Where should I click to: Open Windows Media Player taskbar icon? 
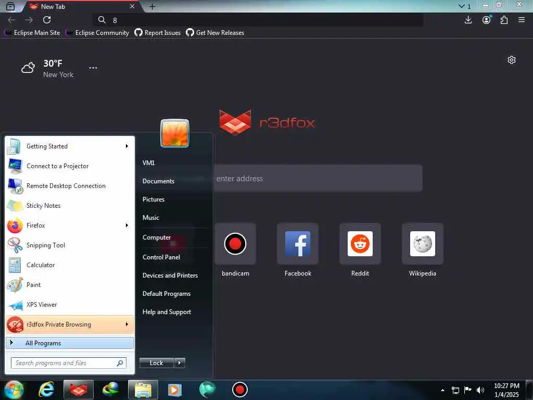point(175,390)
